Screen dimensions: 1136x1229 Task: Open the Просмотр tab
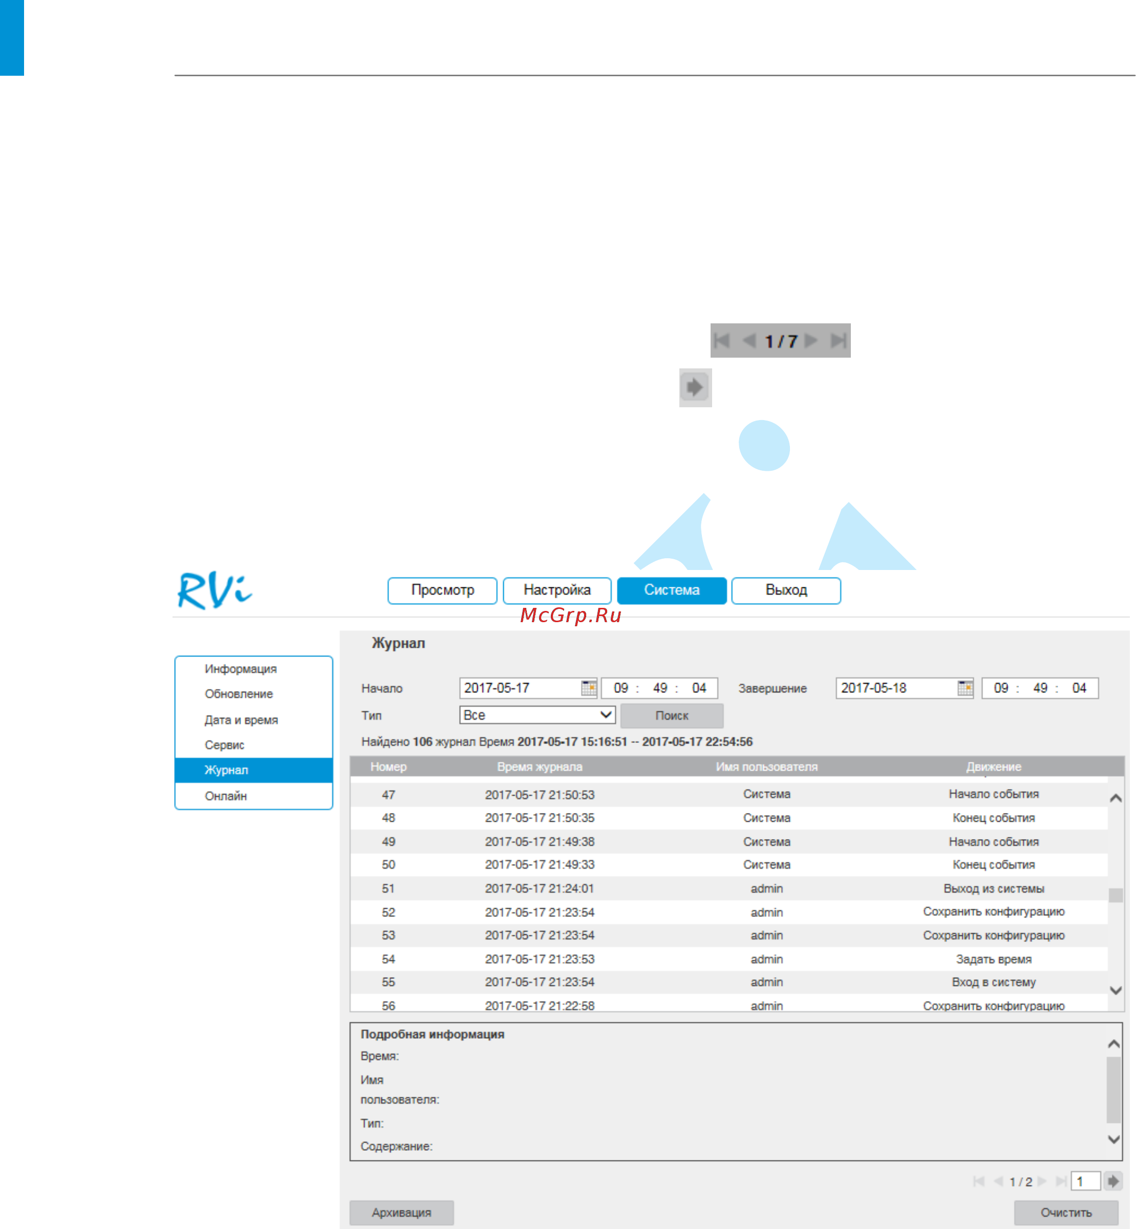[443, 590]
